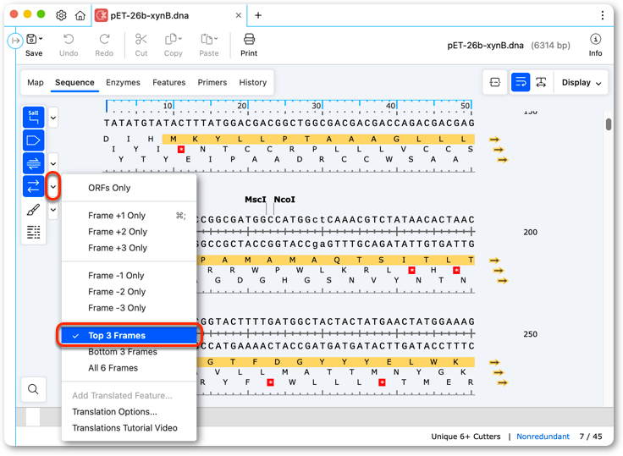The image size is (623, 456).
Task: Select All 6 Frames menu item
Action: (x=130, y=368)
